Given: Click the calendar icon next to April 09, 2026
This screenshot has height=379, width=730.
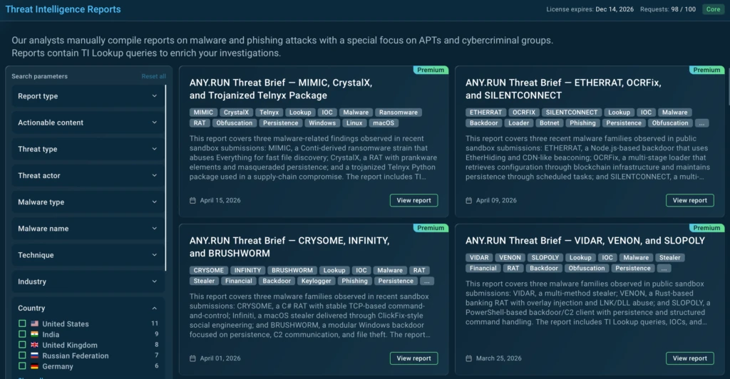Looking at the screenshot, I should 469,200.
